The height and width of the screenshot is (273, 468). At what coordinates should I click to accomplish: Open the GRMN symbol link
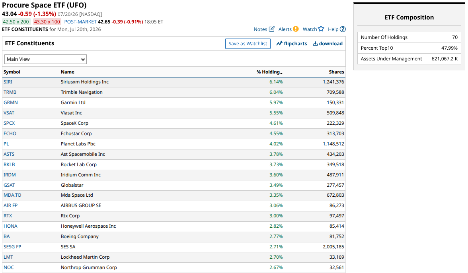11,102
